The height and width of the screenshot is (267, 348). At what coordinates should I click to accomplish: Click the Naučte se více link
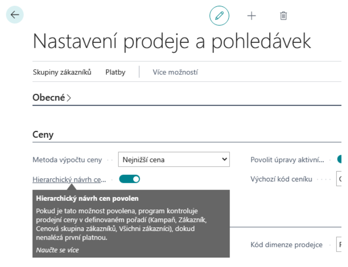(57, 249)
